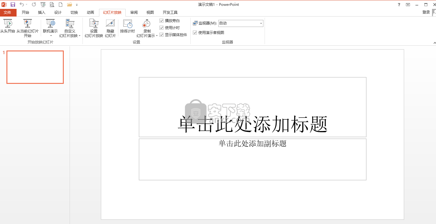
Task: Expand the 联机演示 dropdown arrow
Action: pos(51,36)
